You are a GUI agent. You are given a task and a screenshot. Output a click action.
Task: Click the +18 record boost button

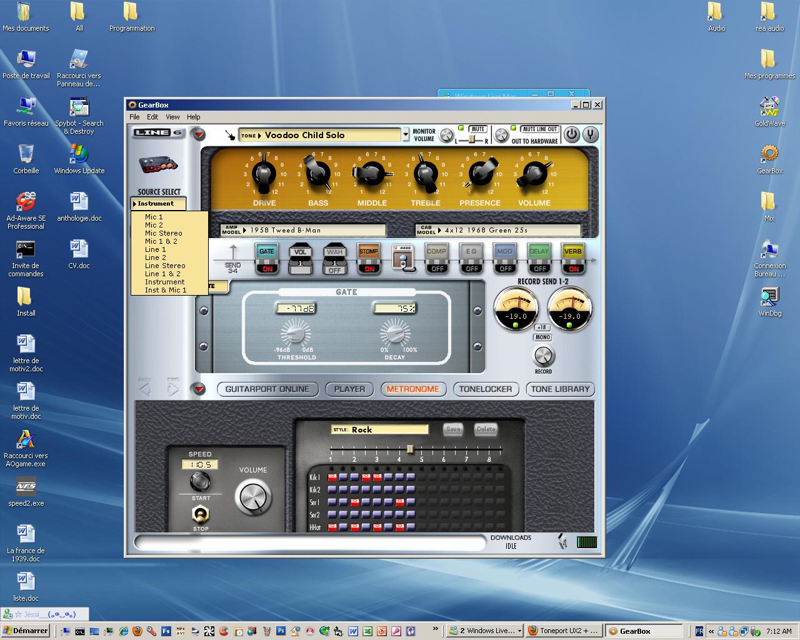point(542,327)
